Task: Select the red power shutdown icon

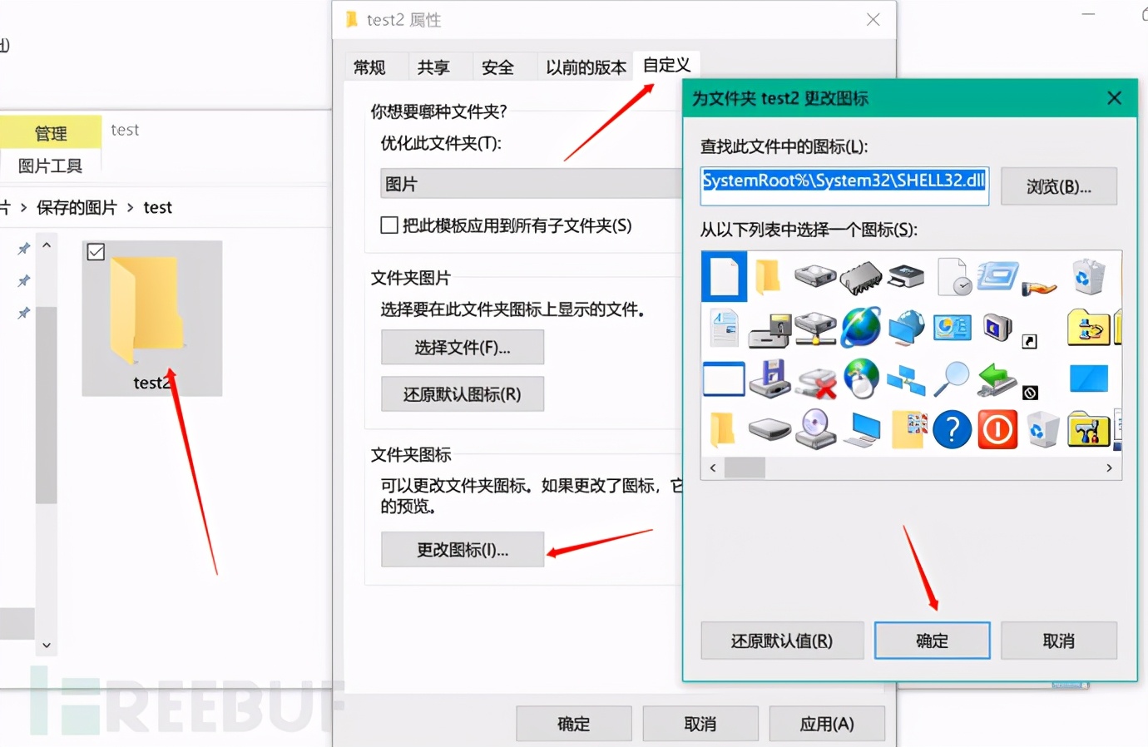Action: tap(997, 430)
